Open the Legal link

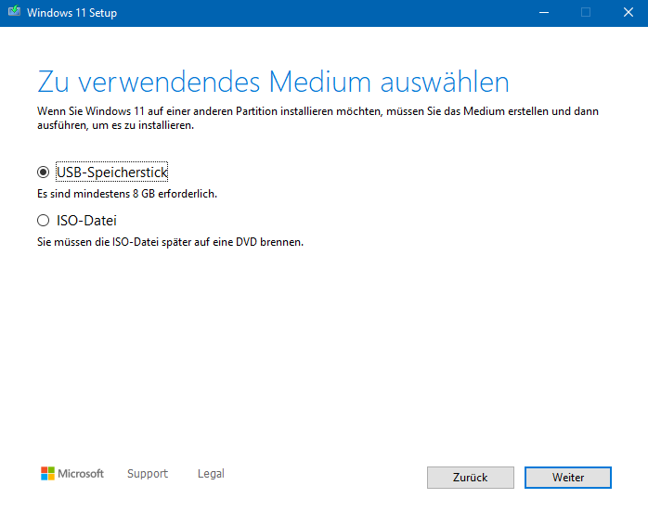211,473
